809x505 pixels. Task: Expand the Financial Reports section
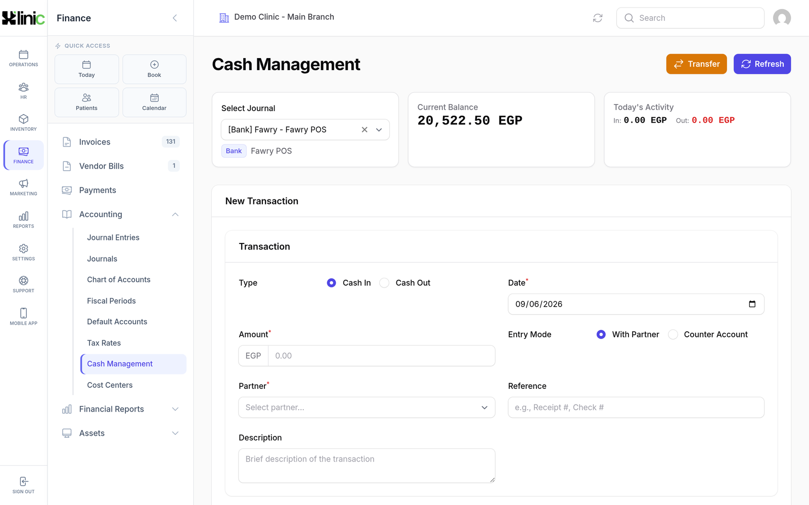click(x=175, y=409)
